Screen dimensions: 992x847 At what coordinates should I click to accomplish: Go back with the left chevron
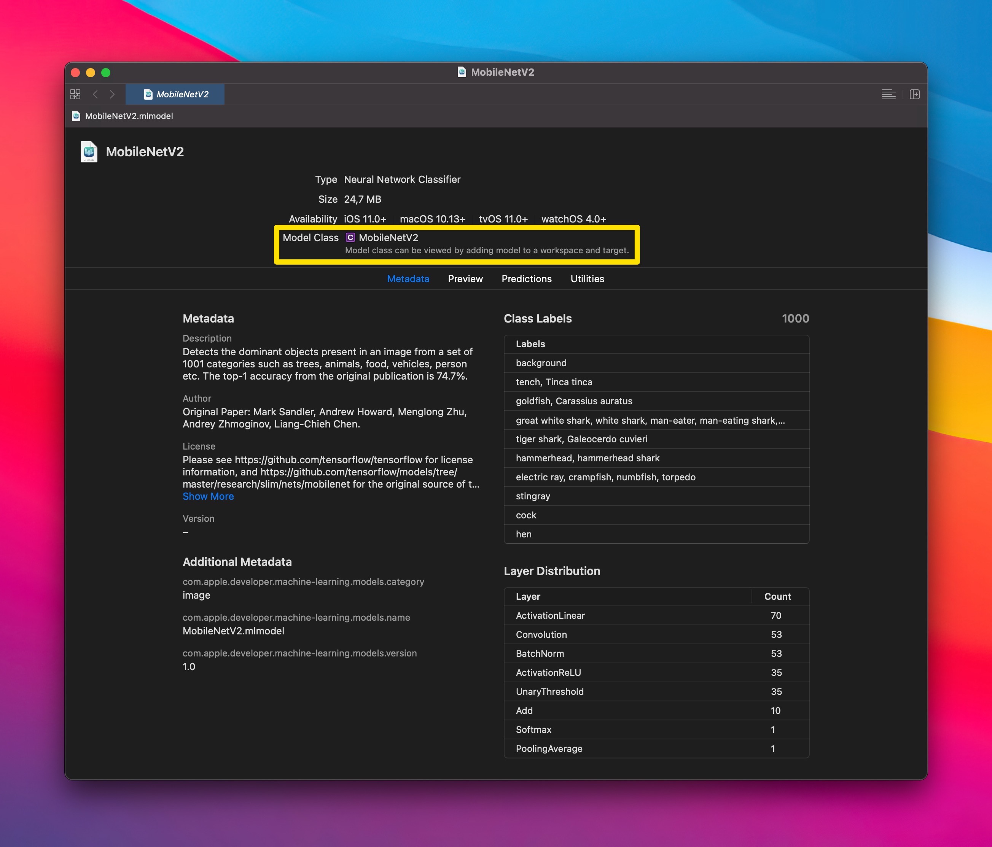pyautogui.click(x=95, y=94)
